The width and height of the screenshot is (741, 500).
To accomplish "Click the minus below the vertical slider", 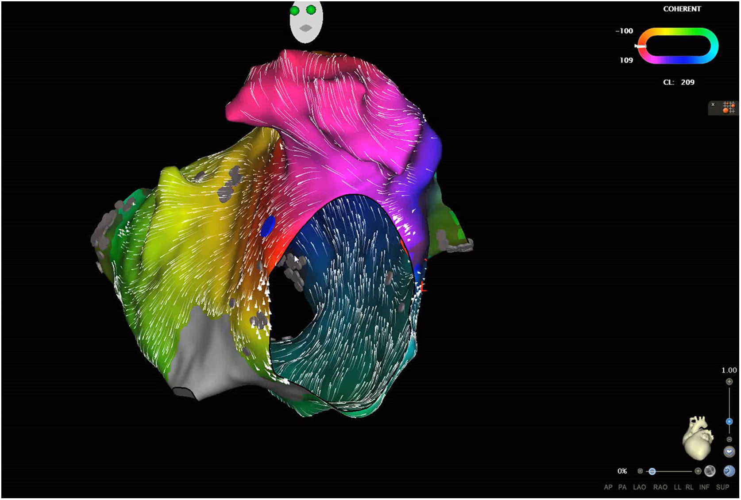I will coord(729,439).
